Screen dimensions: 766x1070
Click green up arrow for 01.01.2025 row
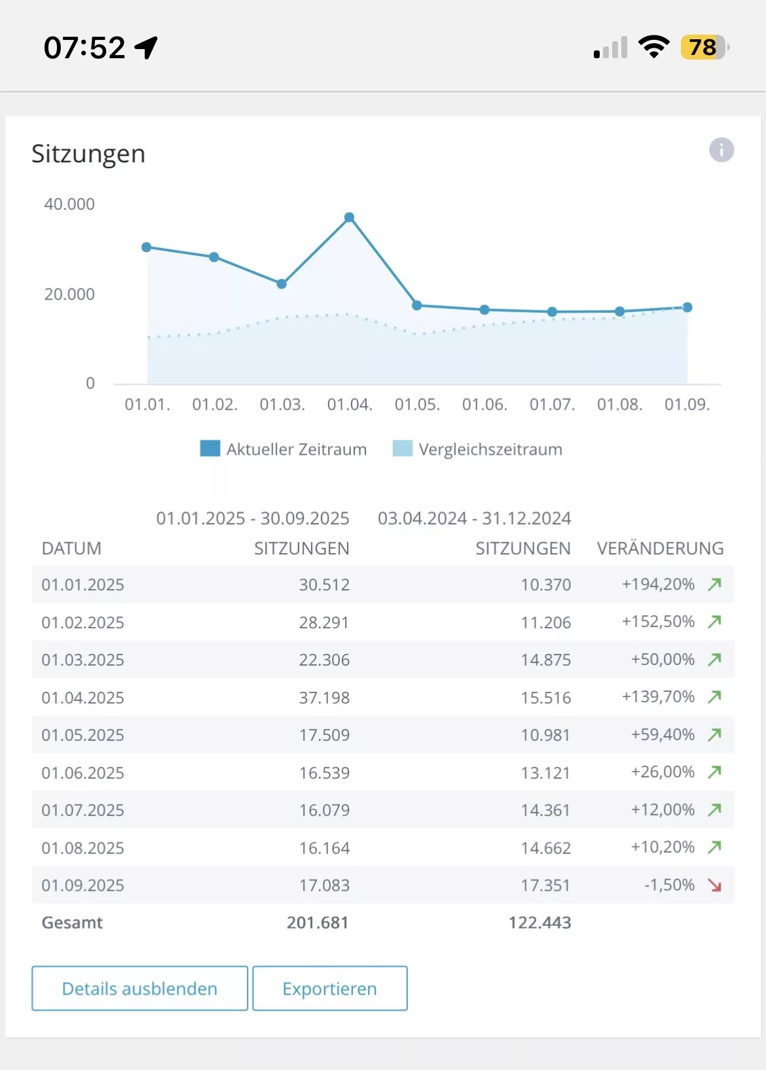coord(714,584)
